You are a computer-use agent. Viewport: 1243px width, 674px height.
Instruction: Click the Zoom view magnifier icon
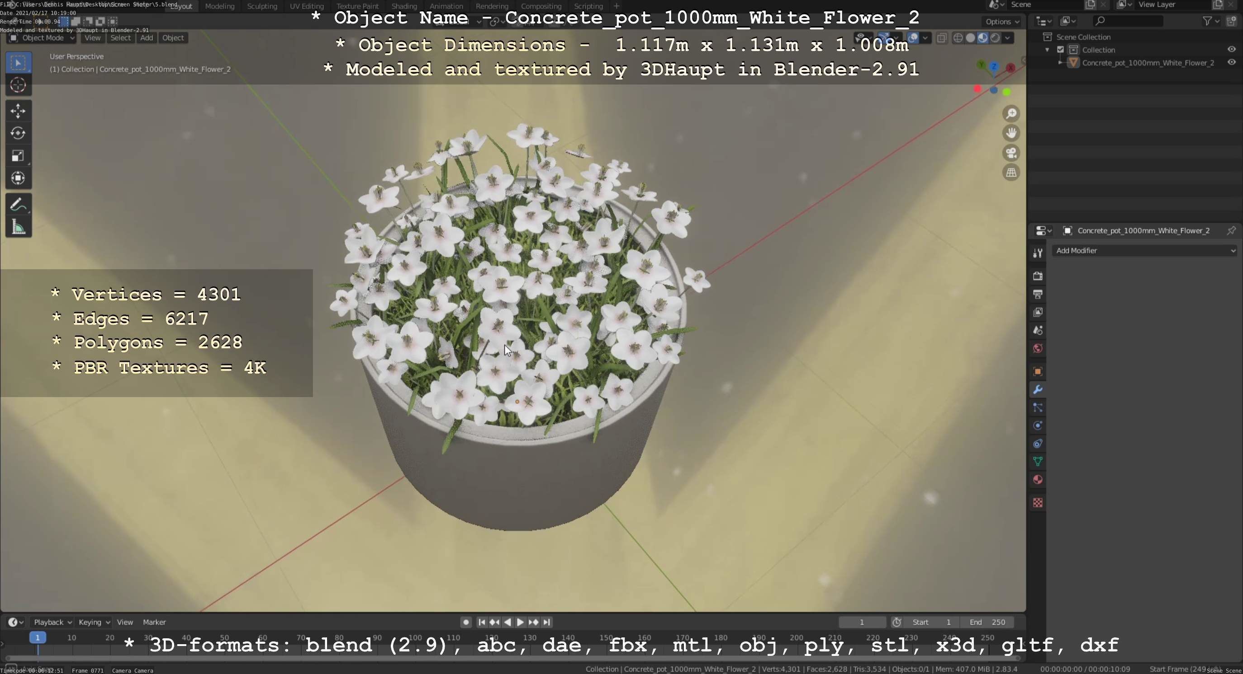(1011, 114)
